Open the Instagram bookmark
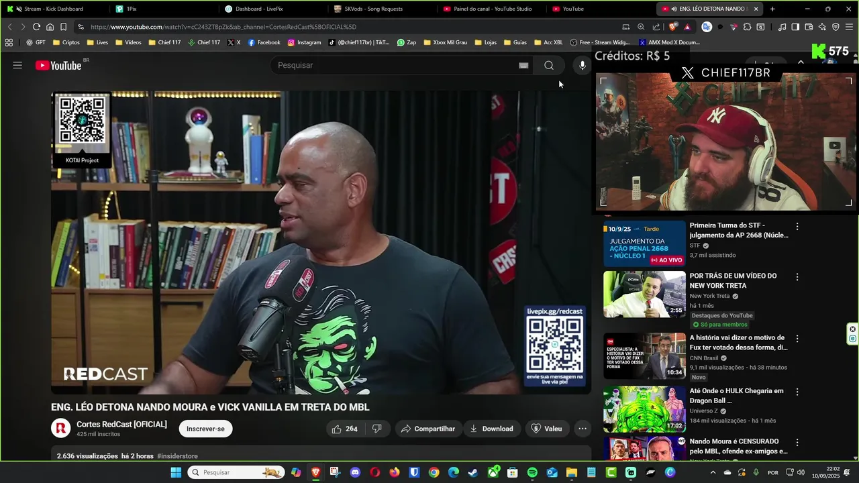The width and height of the screenshot is (859, 483). tap(304, 42)
